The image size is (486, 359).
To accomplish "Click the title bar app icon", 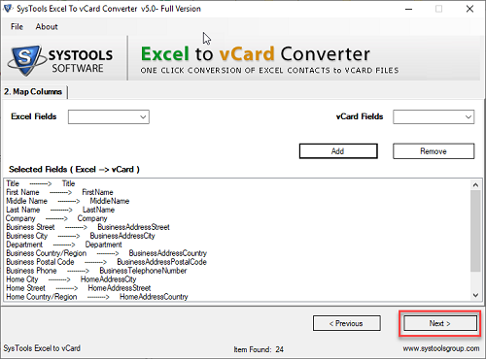I will [x=8, y=9].
